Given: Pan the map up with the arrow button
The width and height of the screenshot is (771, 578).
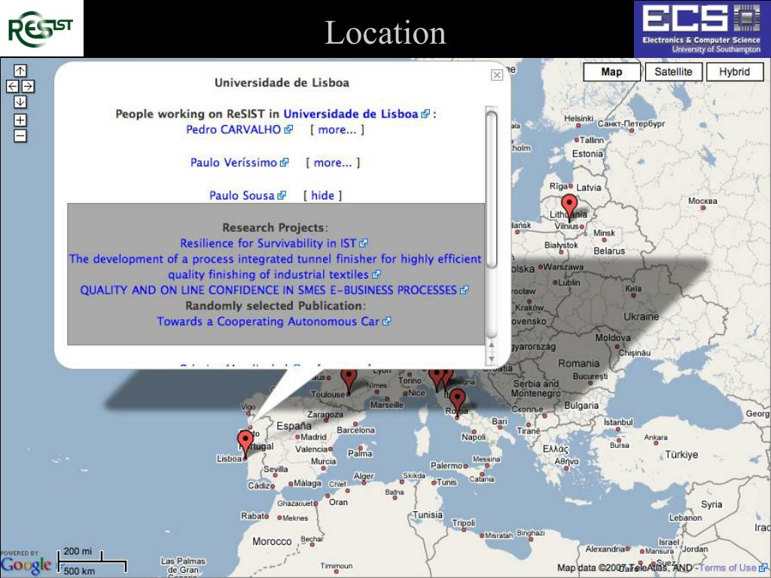Looking at the screenshot, I should tap(20, 71).
